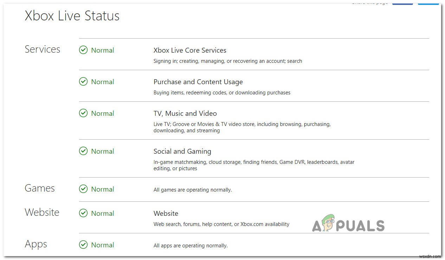Click the Games section heading
The width and height of the screenshot is (445, 260).
click(x=40, y=188)
